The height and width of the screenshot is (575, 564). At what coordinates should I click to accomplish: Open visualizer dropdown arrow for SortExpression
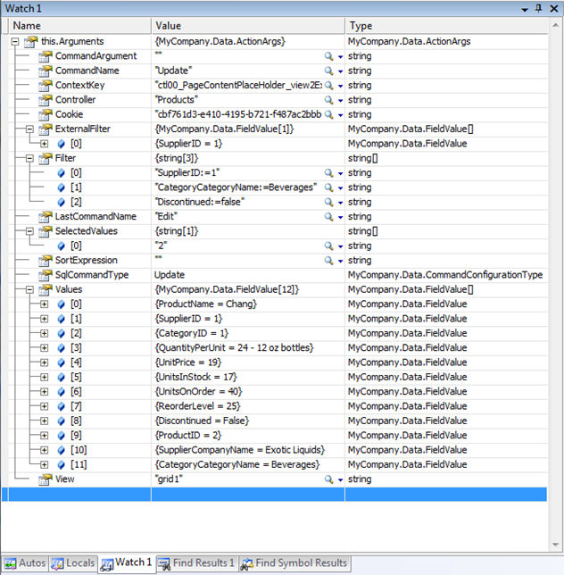click(x=340, y=261)
